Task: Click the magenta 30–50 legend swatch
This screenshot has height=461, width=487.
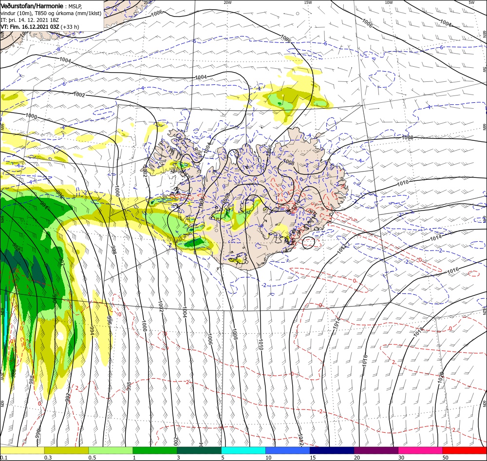Action: [x=421, y=451]
